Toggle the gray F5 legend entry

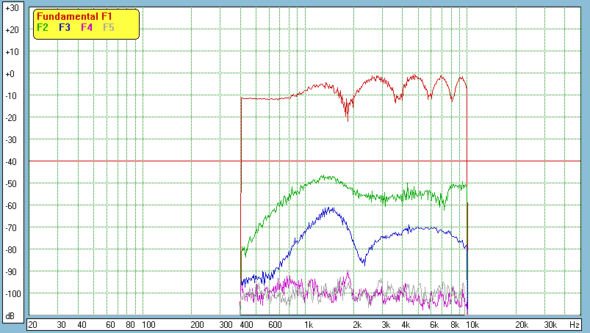[x=109, y=27]
